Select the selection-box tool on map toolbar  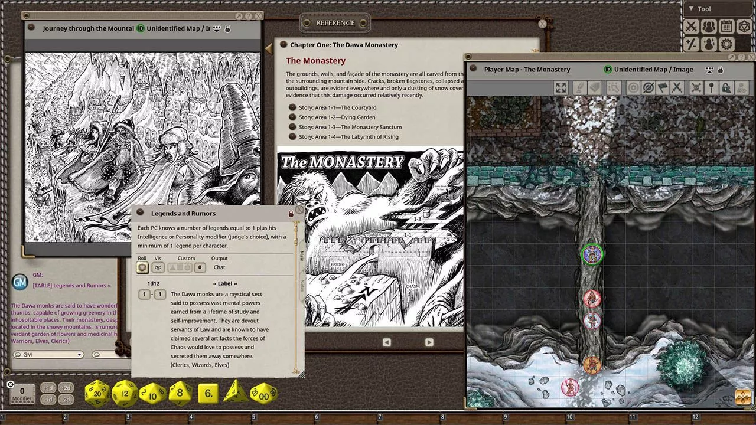(614, 88)
